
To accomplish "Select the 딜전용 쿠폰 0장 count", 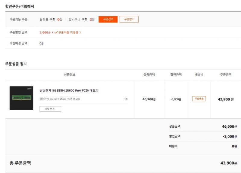I will coord(60,20).
